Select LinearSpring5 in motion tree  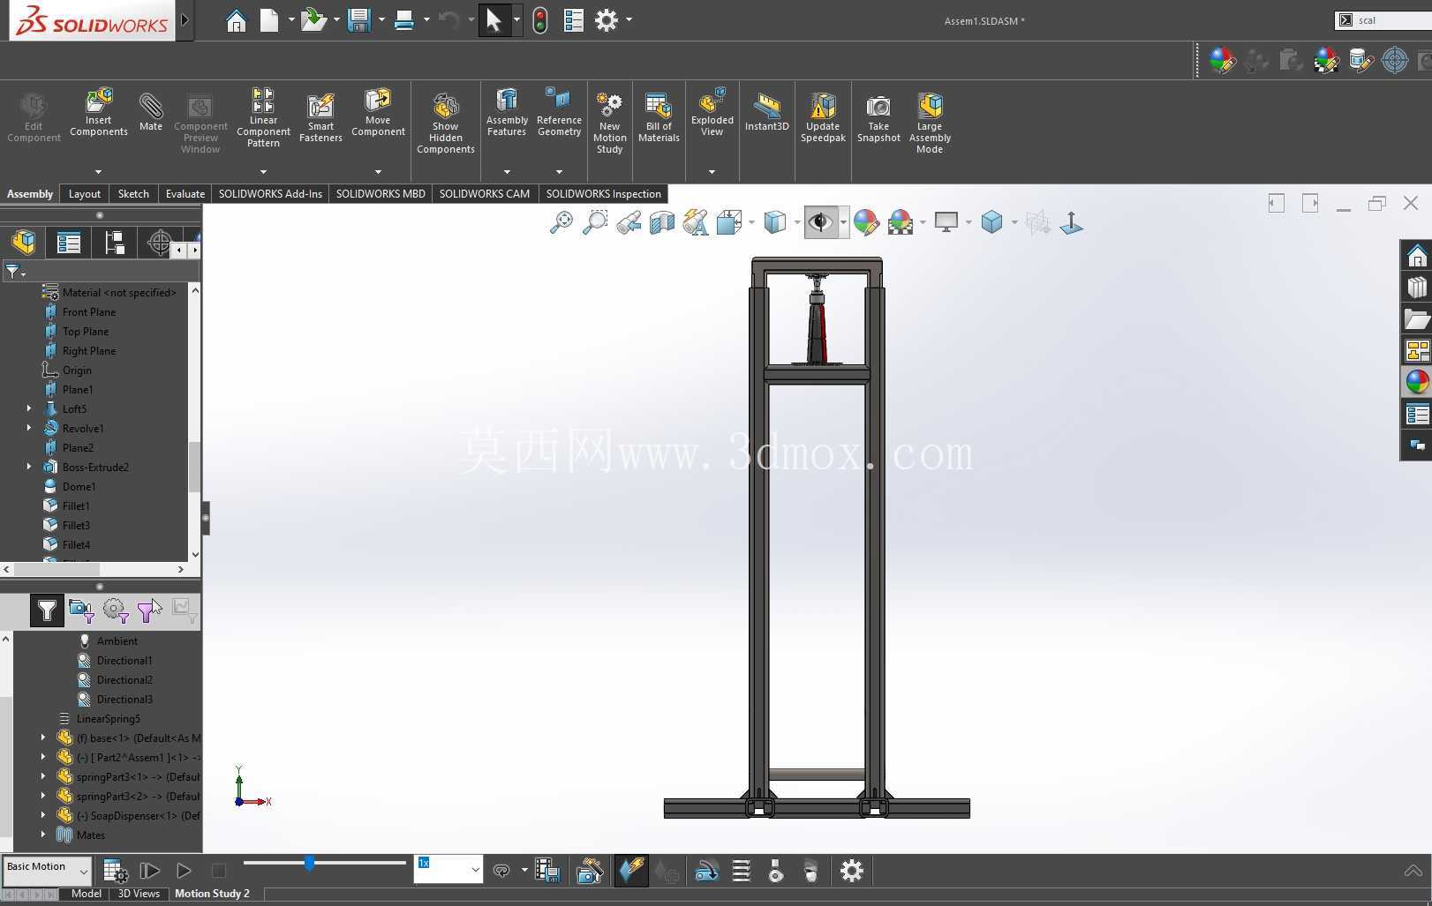[109, 719]
